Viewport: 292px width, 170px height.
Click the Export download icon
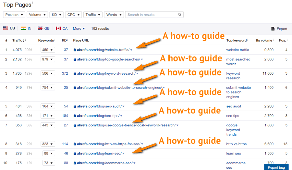pos(273,29)
